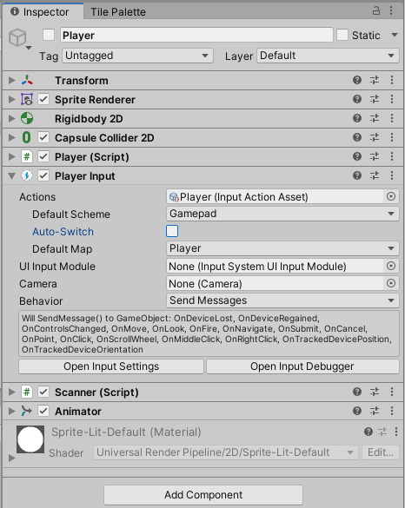
Task: Disable the Scanner (Script) checkbox
Action: click(43, 392)
